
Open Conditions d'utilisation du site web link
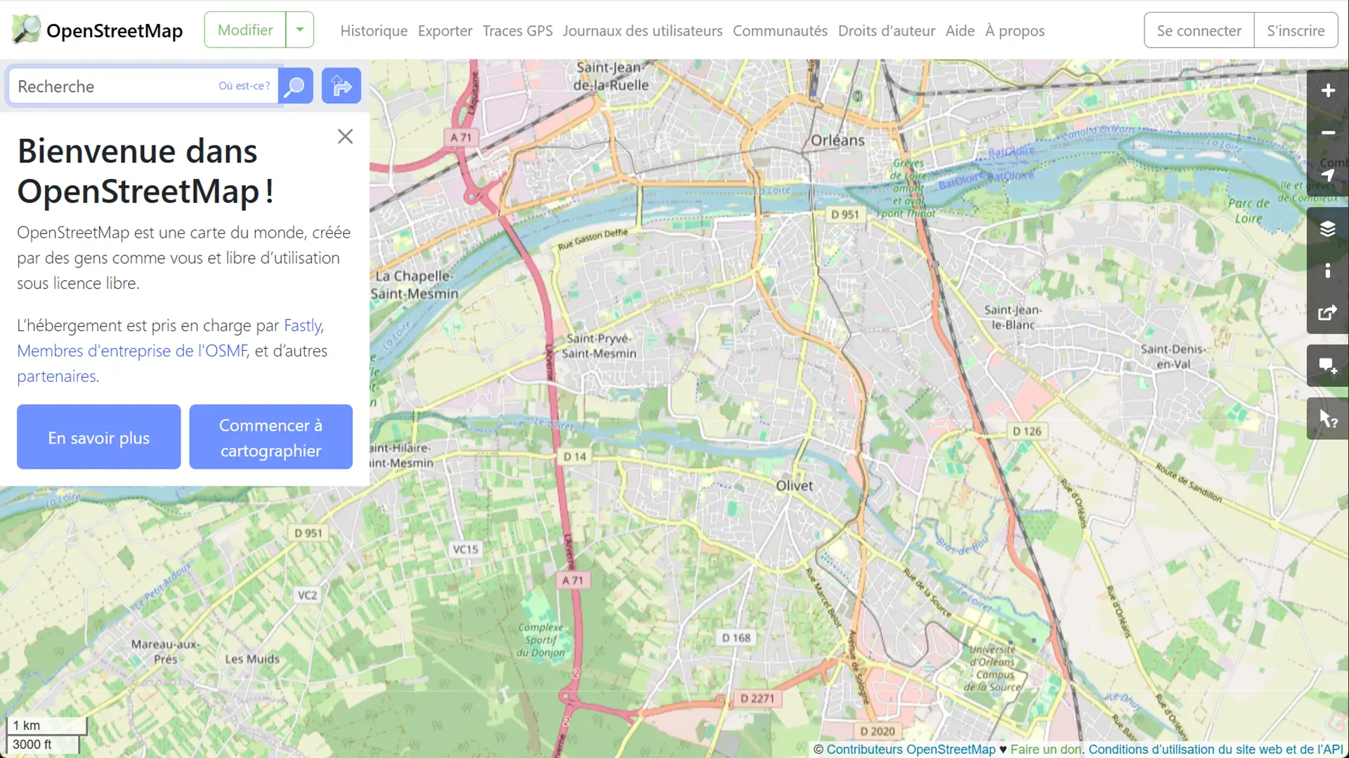coord(1216,750)
